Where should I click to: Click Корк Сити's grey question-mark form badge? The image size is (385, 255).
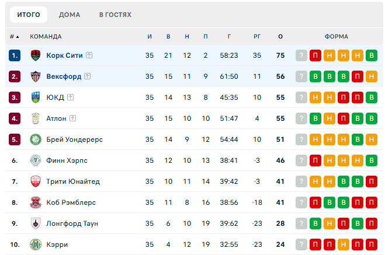click(x=301, y=55)
